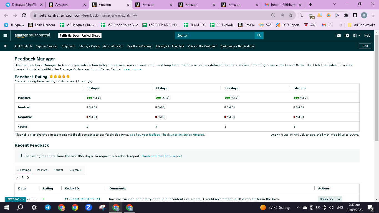
Task: Click the orange circle extension icon
Action: tap(329, 15)
